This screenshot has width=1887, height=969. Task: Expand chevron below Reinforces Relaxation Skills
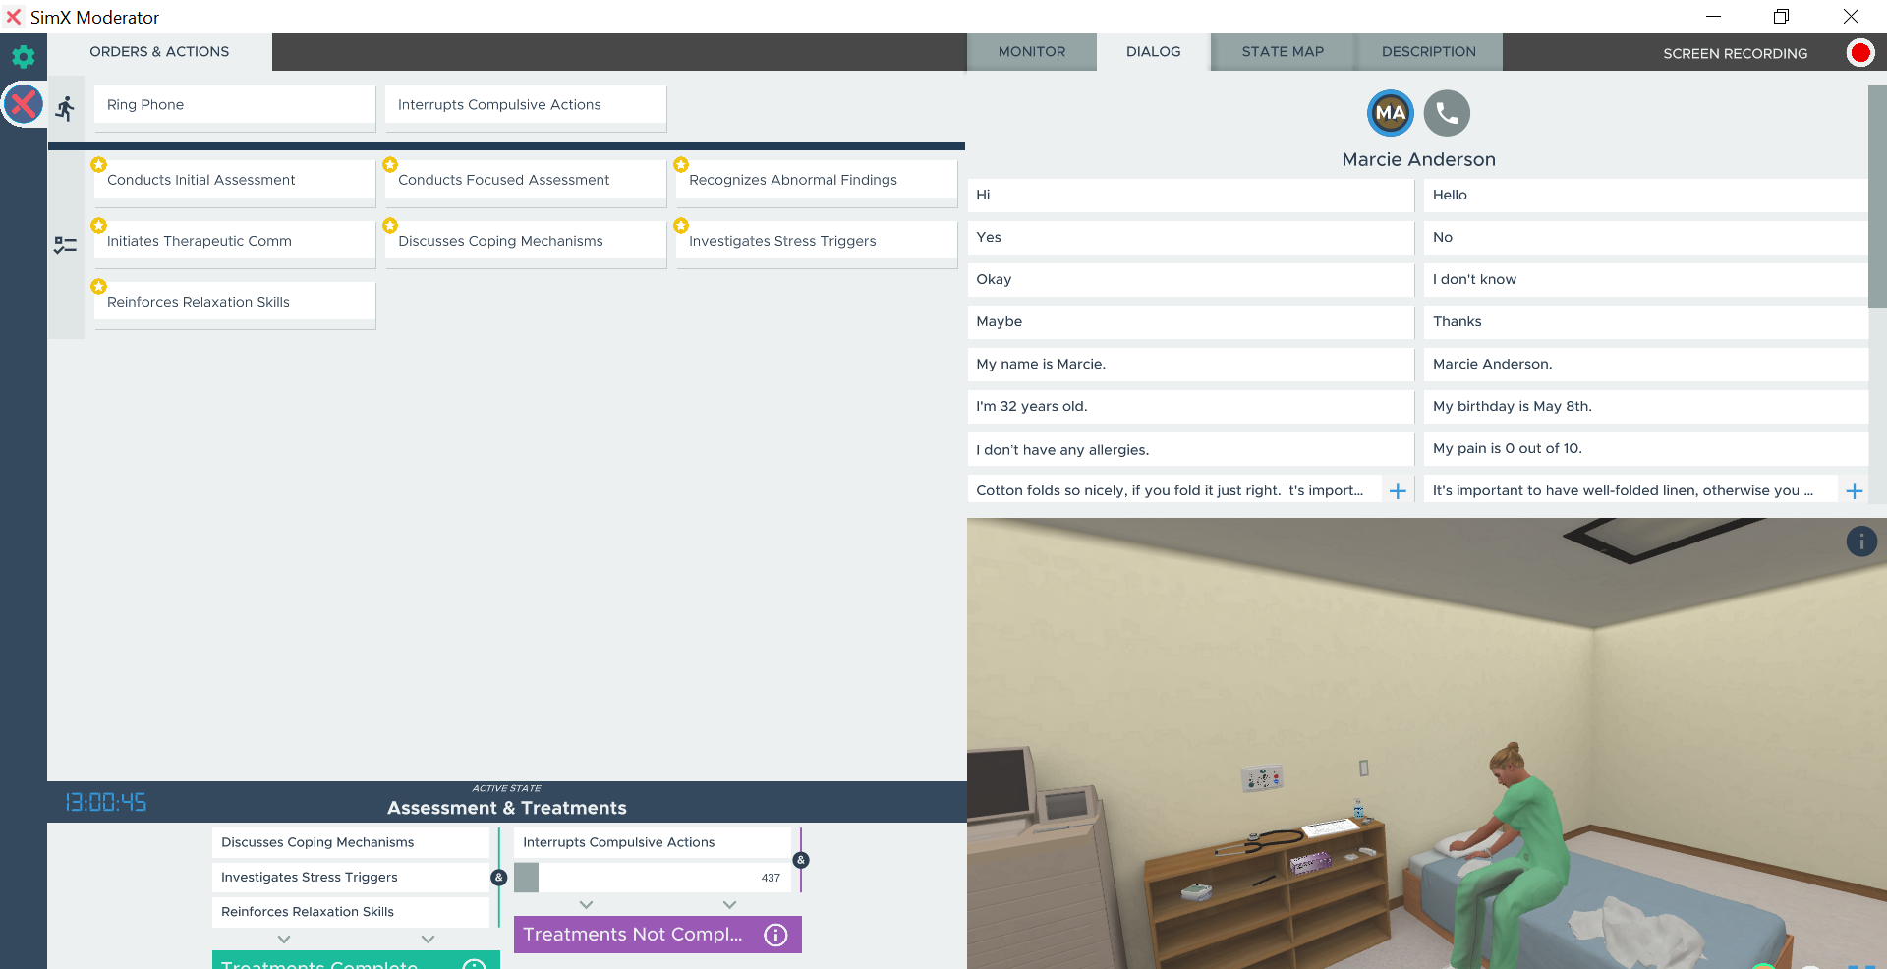(x=284, y=940)
